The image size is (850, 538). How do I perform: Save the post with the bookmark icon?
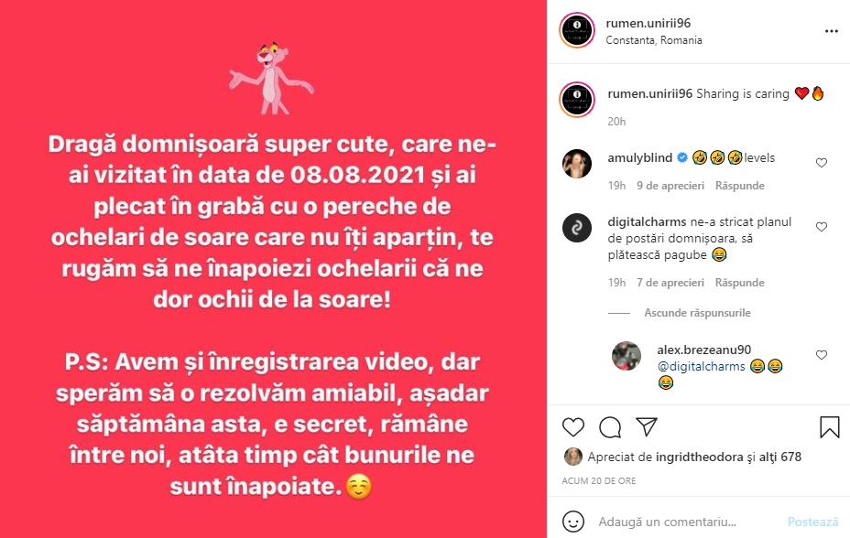pyautogui.click(x=830, y=427)
